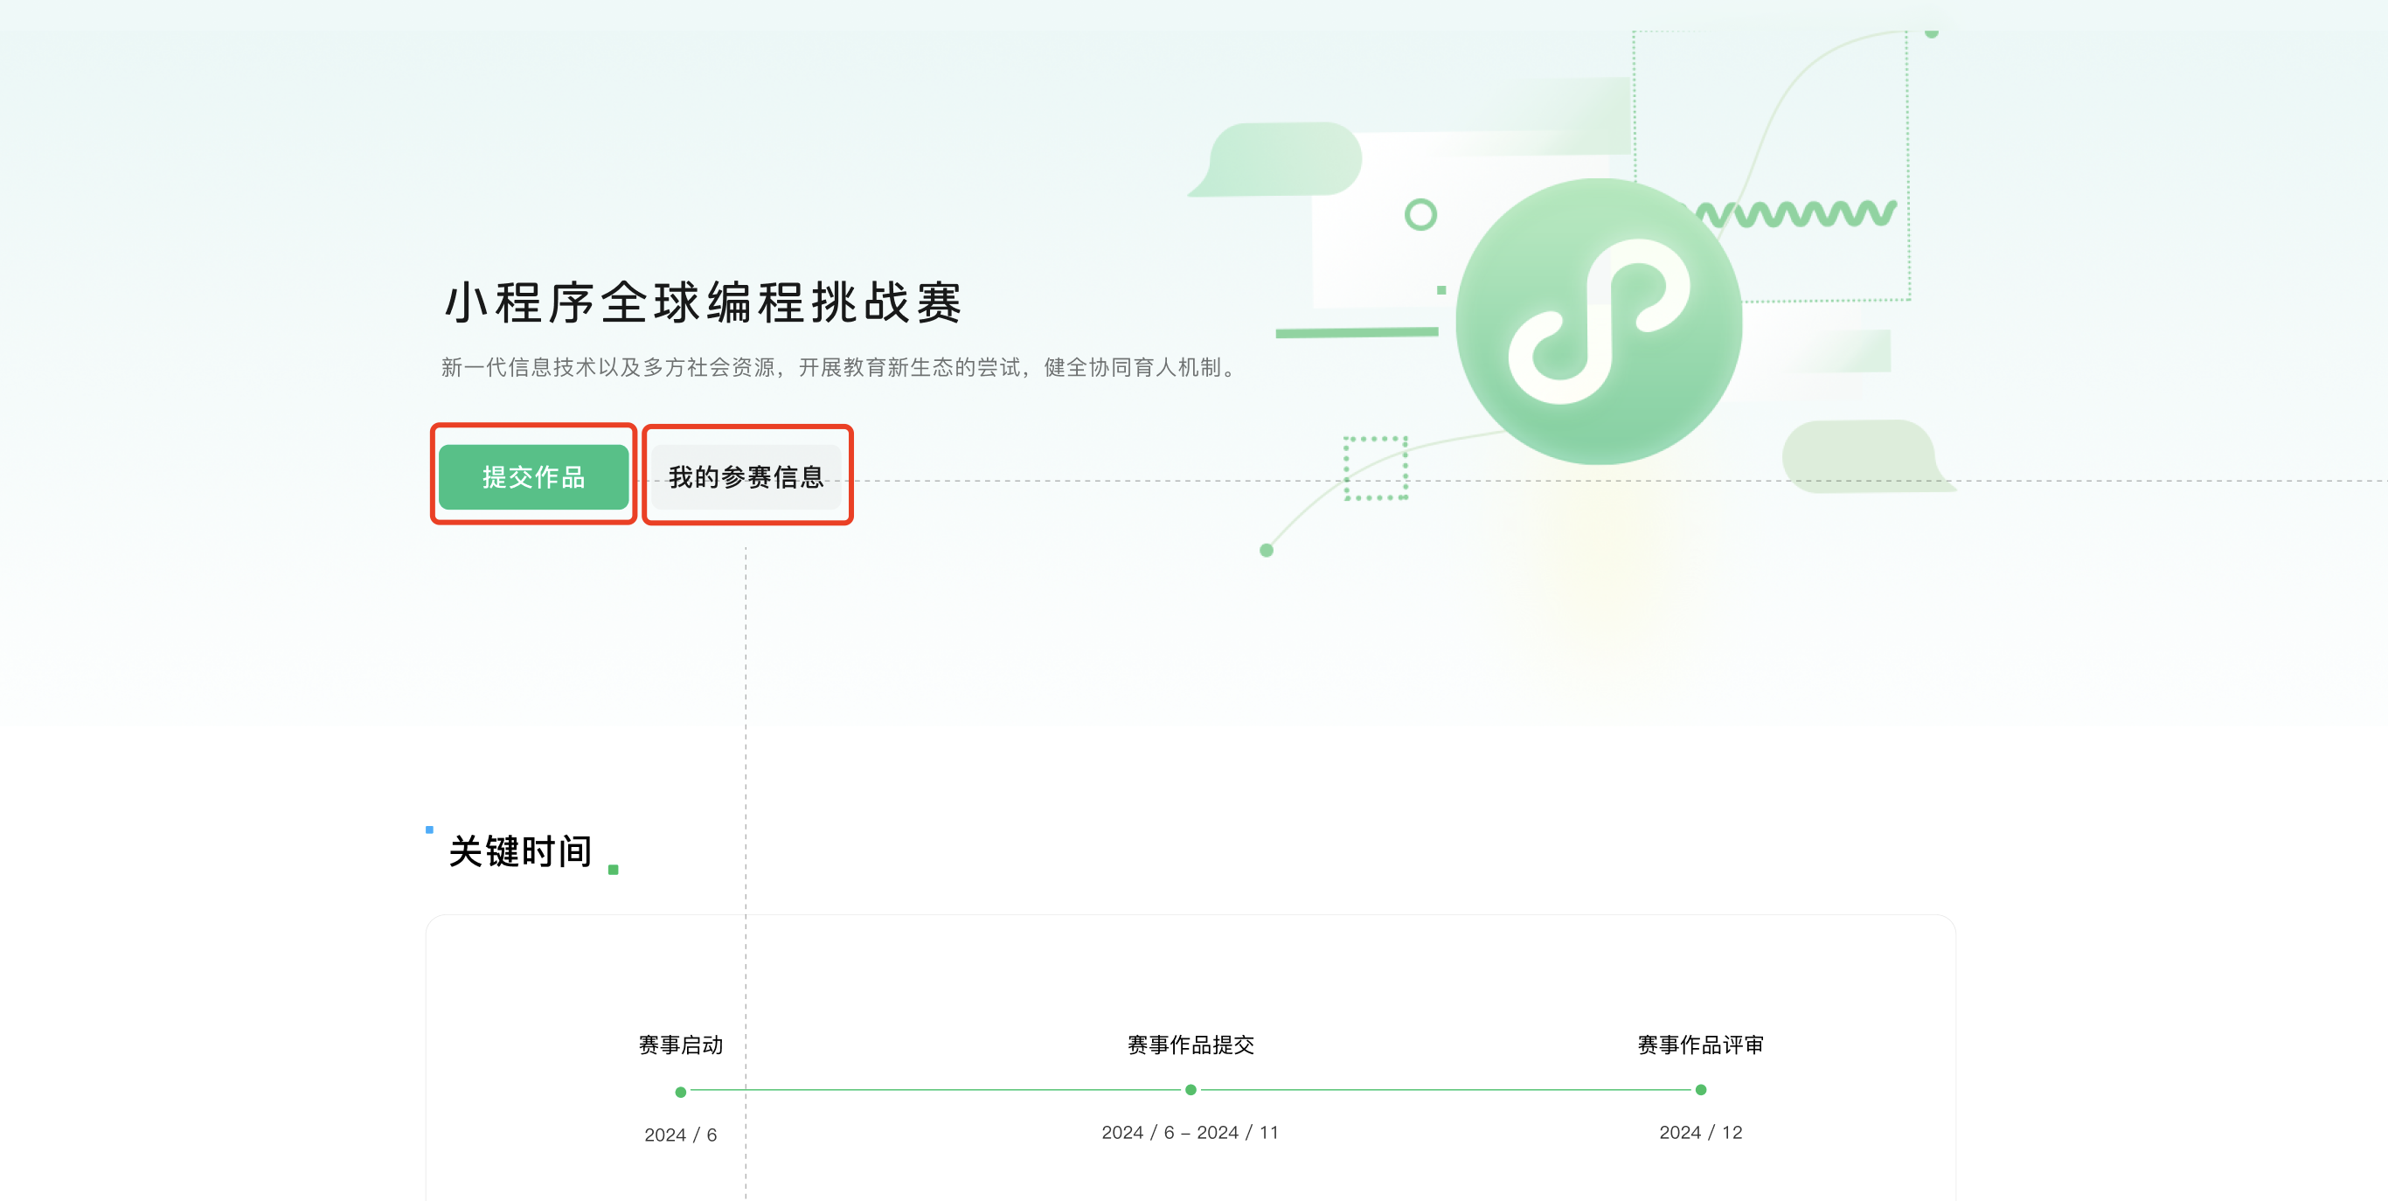Click the small dotted green square

[x=1376, y=468]
